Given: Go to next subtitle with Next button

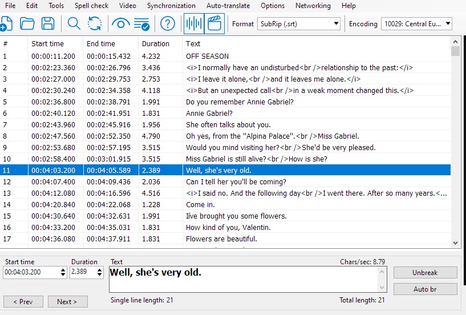Looking at the screenshot, I should coord(67,302).
